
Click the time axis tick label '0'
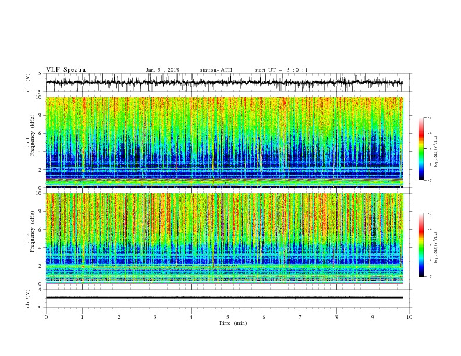click(46, 317)
